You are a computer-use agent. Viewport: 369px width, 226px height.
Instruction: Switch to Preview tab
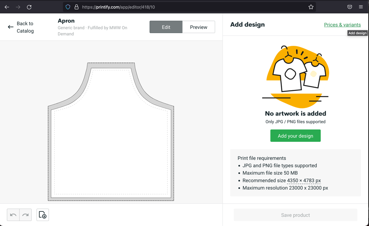tap(199, 27)
